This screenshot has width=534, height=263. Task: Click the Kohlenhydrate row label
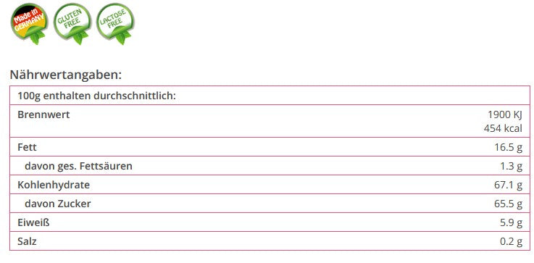click(x=54, y=185)
